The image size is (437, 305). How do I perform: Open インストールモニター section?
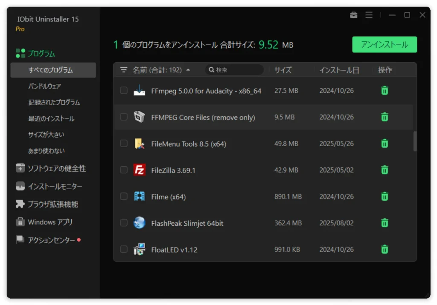(49, 187)
